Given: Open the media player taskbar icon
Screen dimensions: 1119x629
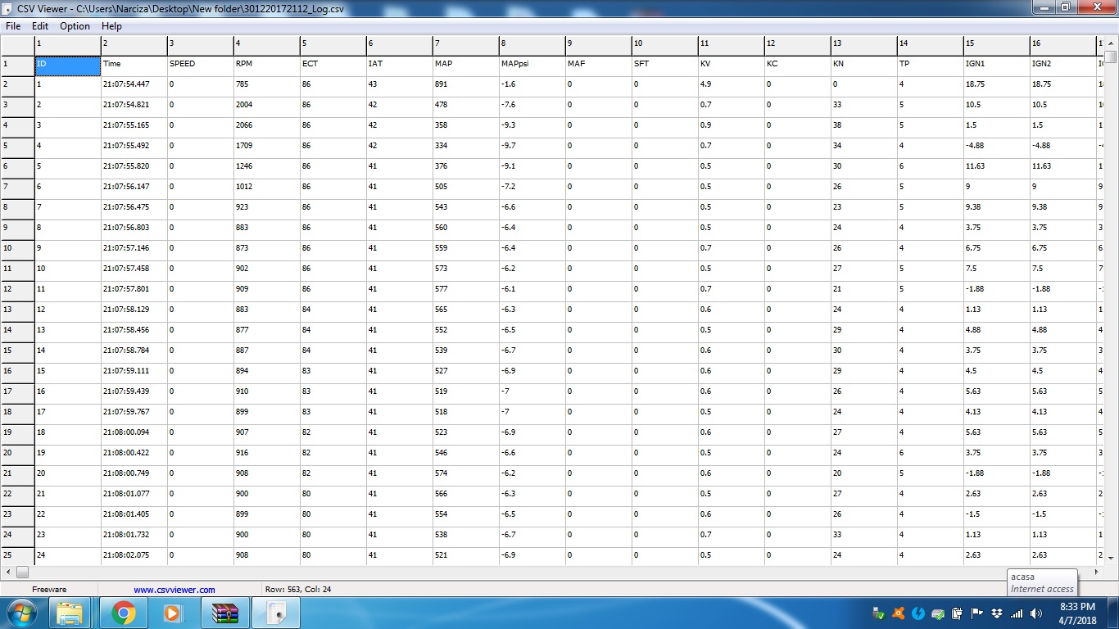Looking at the screenshot, I should [x=171, y=613].
